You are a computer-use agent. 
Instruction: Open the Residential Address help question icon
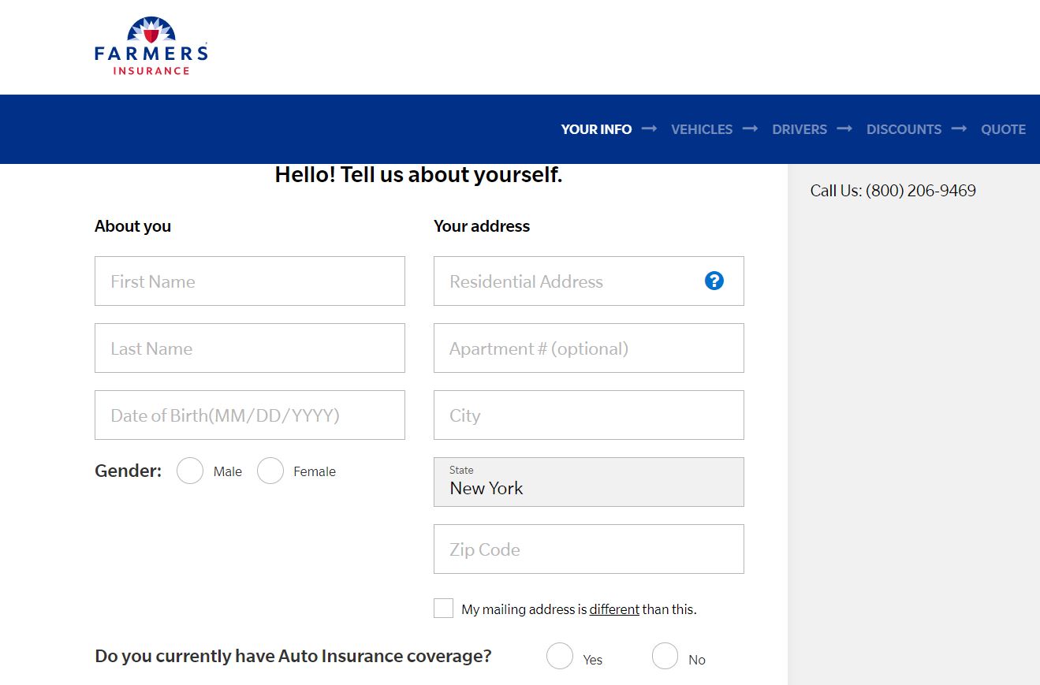[714, 281]
